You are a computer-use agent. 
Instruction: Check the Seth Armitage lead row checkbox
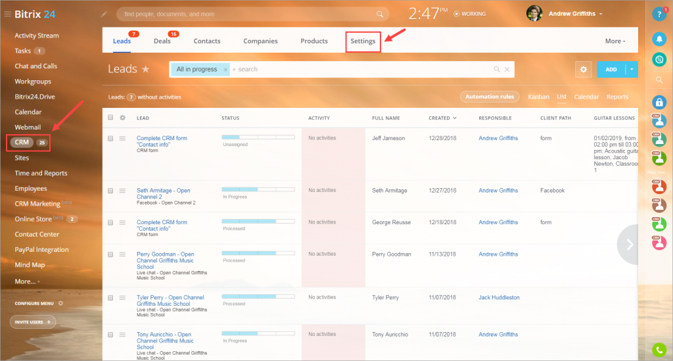110,191
